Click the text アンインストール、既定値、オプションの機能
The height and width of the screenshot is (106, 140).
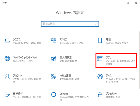click(120, 62)
